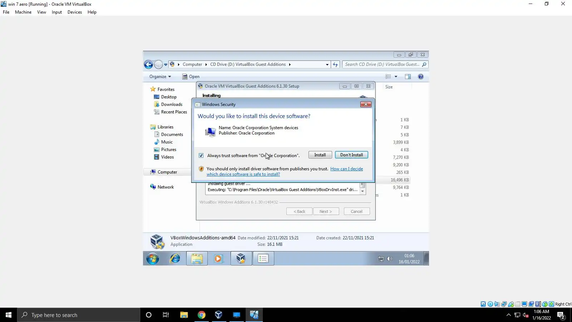The width and height of the screenshot is (572, 322).
Task: Expand the arrow after CD Drive breadcrumb
Action: 290,65
